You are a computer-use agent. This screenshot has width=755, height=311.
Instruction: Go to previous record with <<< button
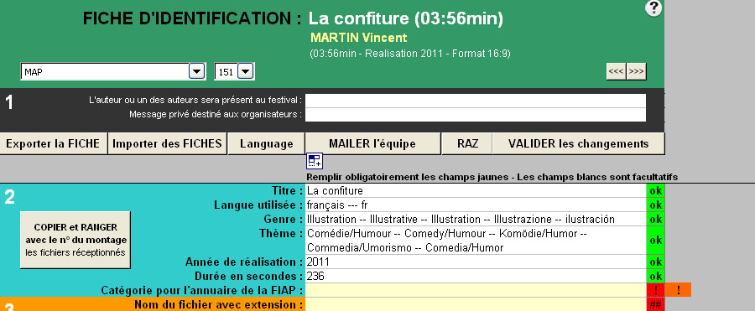617,72
